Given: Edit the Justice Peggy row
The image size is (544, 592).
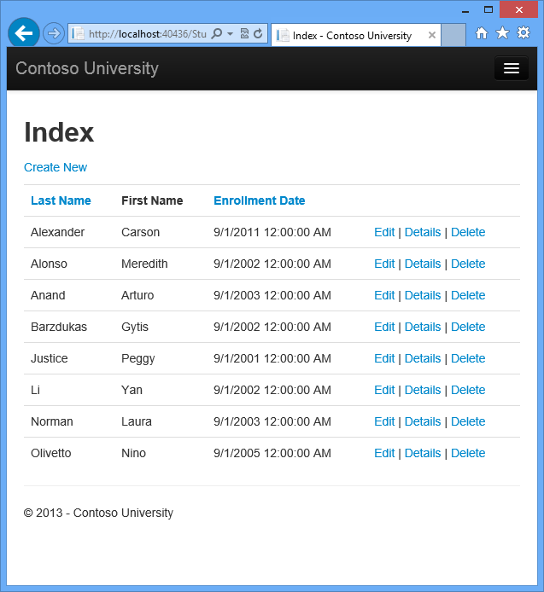Looking at the screenshot, I should tap(384, 358).
